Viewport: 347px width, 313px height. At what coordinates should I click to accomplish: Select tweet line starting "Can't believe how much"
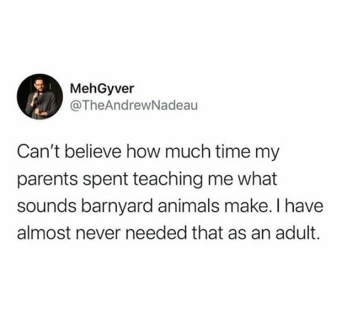(x=148, y=153)
